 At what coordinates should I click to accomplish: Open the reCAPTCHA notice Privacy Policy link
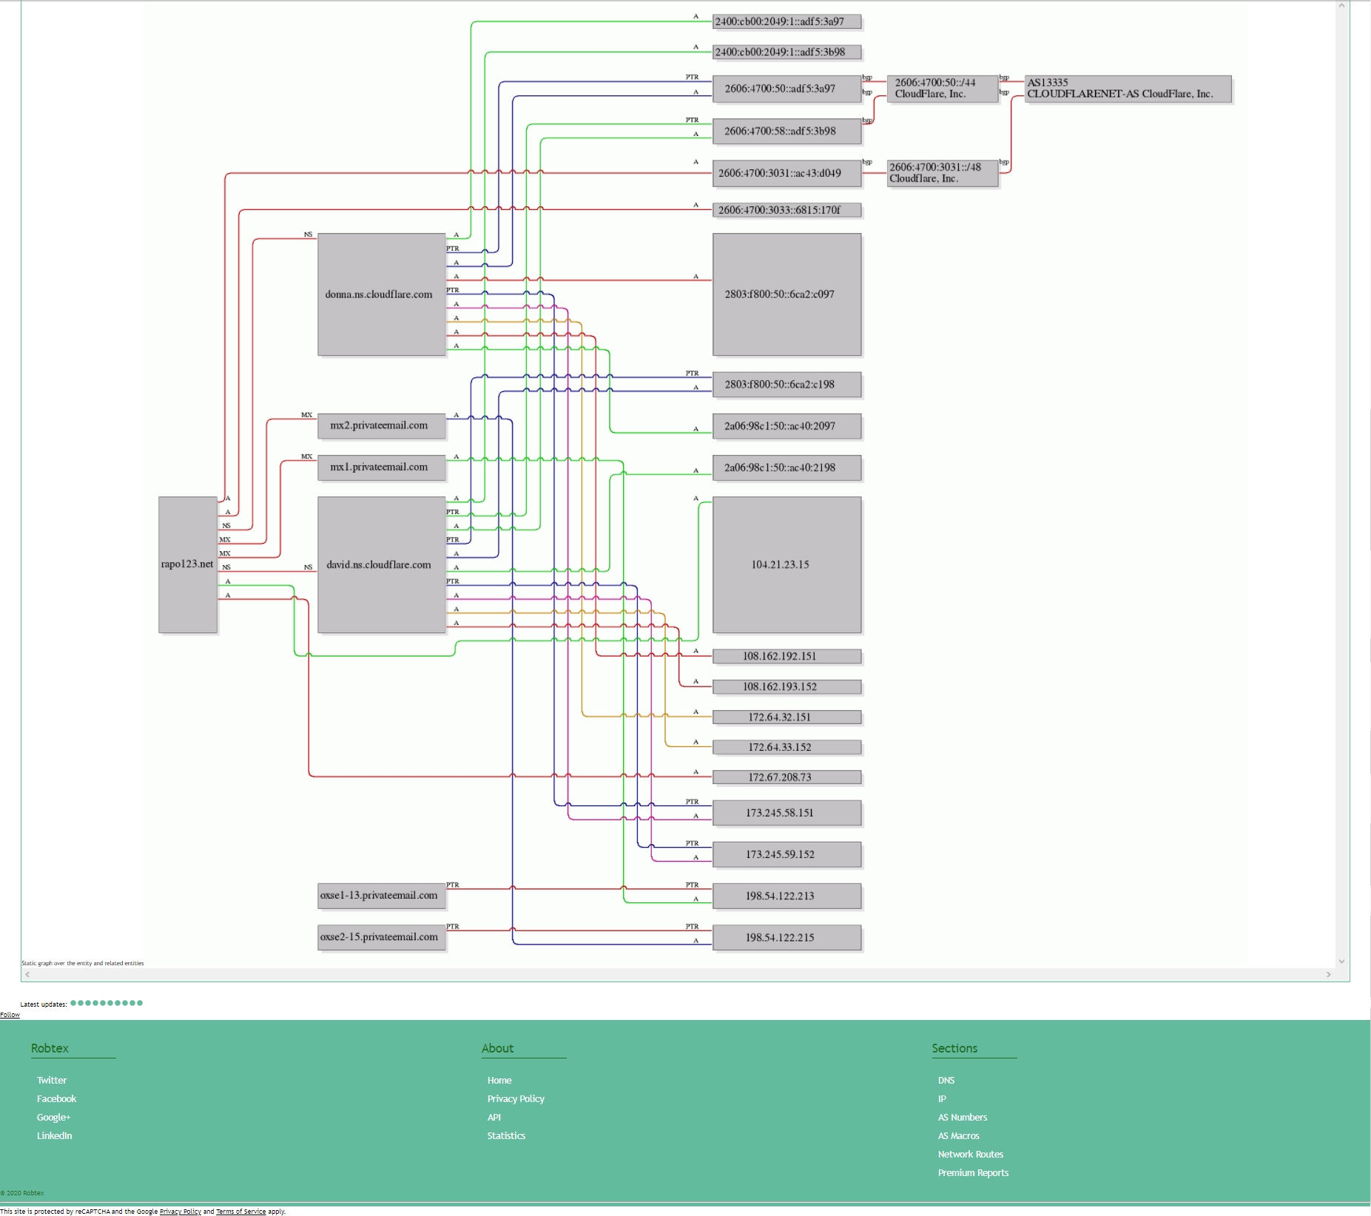coord(181,1212)
